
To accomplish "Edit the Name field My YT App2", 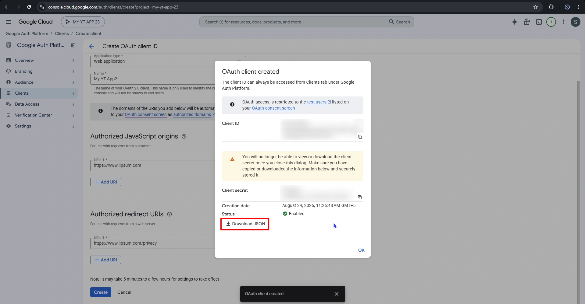I will (x=152, y=79).
